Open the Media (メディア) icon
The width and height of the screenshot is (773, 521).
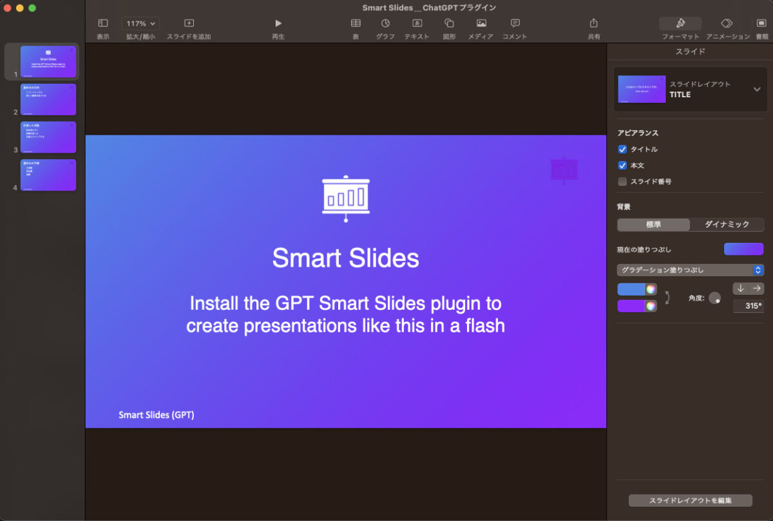pyautogui.click(x=481, y=24)
